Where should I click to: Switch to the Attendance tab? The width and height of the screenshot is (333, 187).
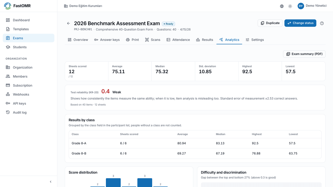tap(178, 40)
